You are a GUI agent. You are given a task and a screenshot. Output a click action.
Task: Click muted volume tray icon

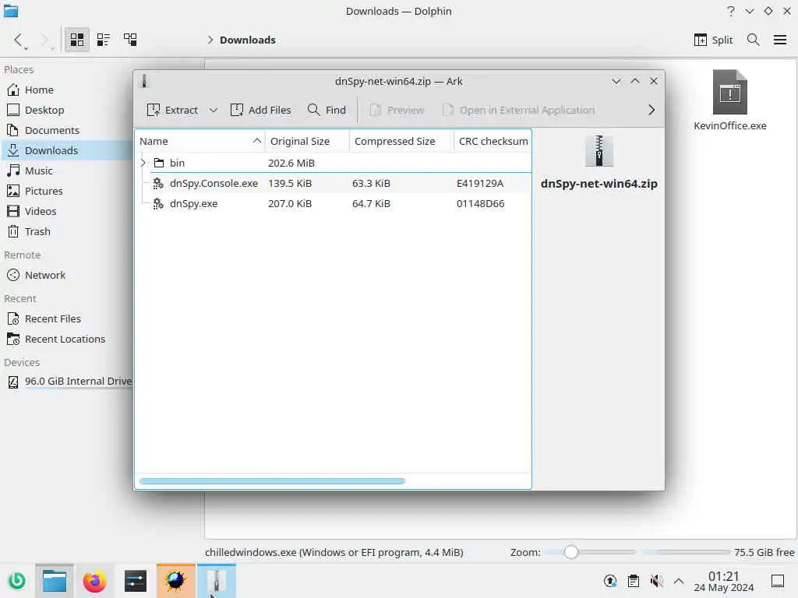[656, 581]
